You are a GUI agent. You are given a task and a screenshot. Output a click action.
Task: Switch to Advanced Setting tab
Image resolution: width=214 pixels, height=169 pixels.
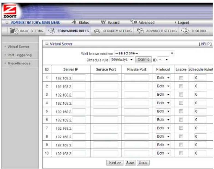point(162,31)
